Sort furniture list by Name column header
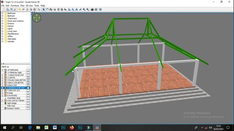This screenshot has width=234, height=131. coord(14,67)
